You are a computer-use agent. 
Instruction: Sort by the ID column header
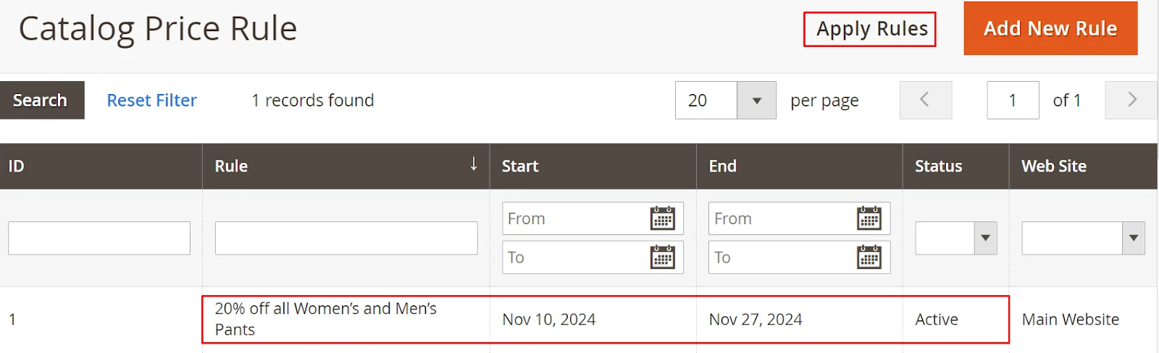[17, 166]
